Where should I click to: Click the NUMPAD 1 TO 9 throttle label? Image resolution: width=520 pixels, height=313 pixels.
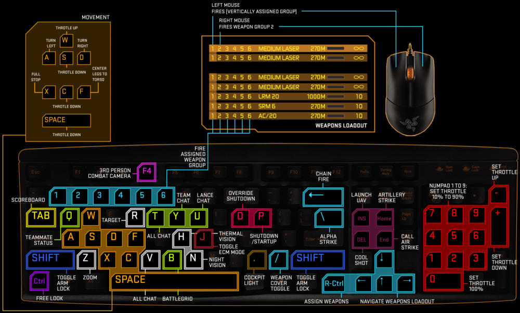click(448, 191)
